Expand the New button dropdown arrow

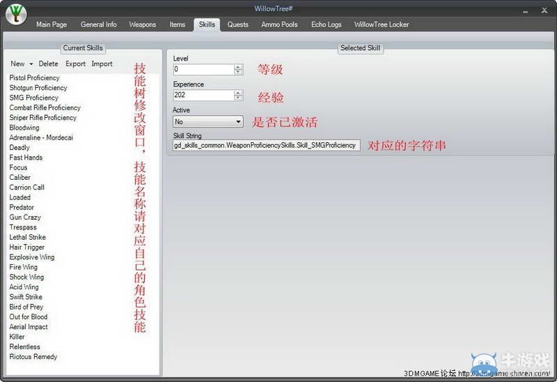(x=31, y=64)
